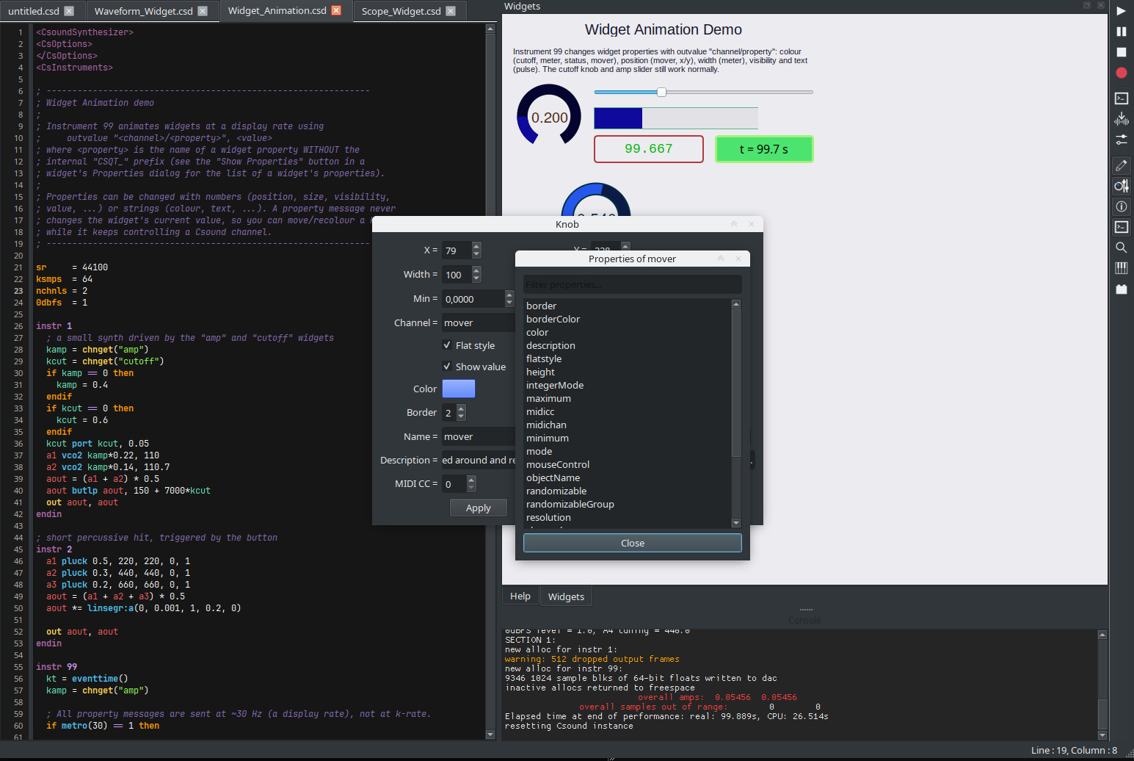Screen dimensions: 1134x761
Task: Click the Description text field
Action: 479,460
